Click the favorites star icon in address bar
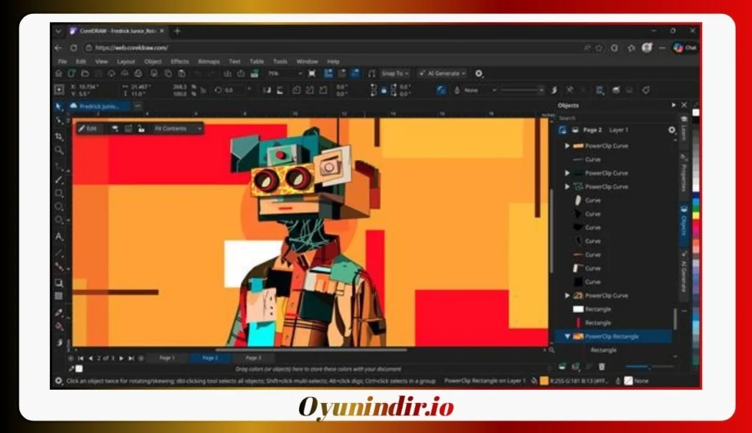The width and height of the screenshot is (752, 433). coord(599,48)
